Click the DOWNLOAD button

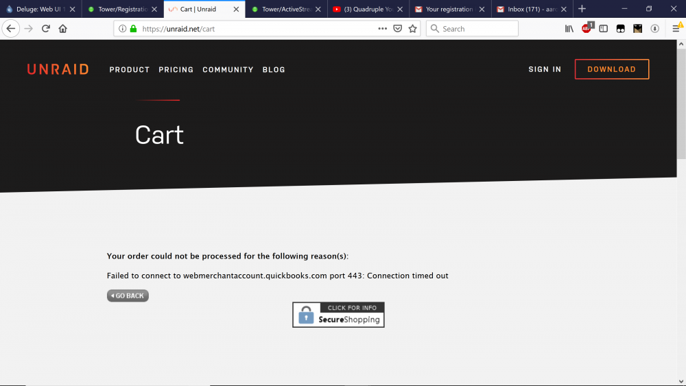coord(612,69)
